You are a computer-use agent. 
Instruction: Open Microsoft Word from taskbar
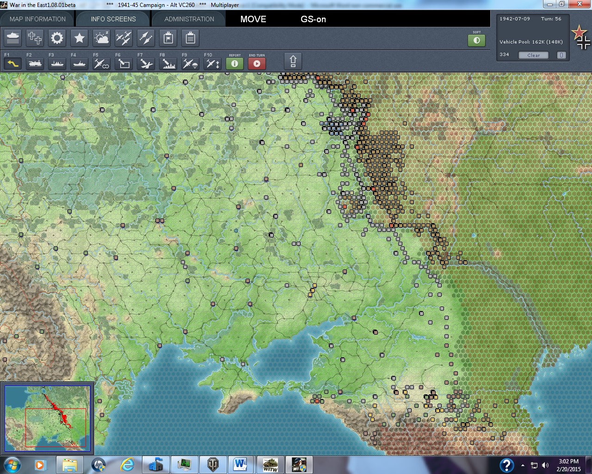click(x=240, y=465)
